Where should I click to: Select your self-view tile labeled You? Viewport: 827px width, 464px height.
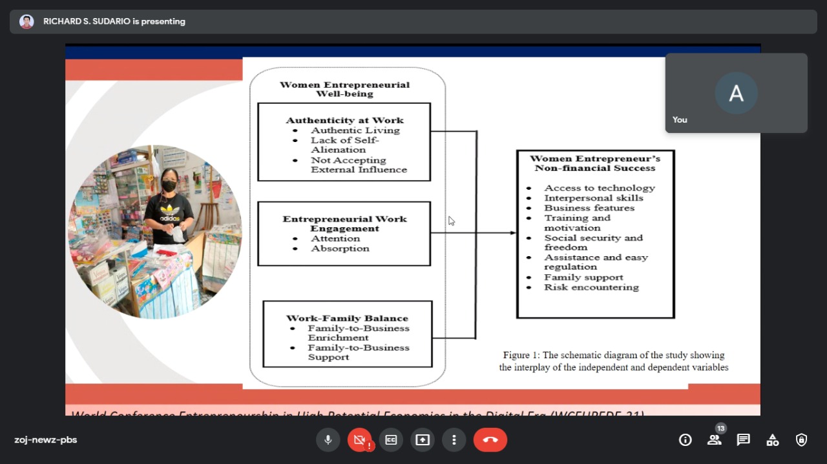click(x=737, y=93)
